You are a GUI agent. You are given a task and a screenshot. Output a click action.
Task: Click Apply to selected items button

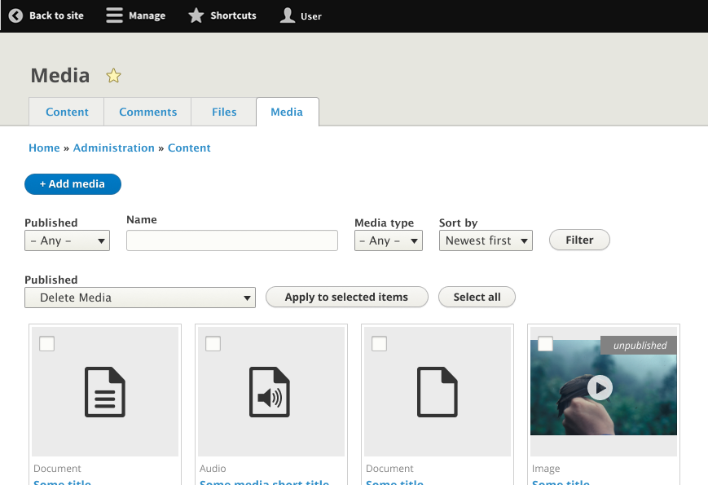[347, 298]
